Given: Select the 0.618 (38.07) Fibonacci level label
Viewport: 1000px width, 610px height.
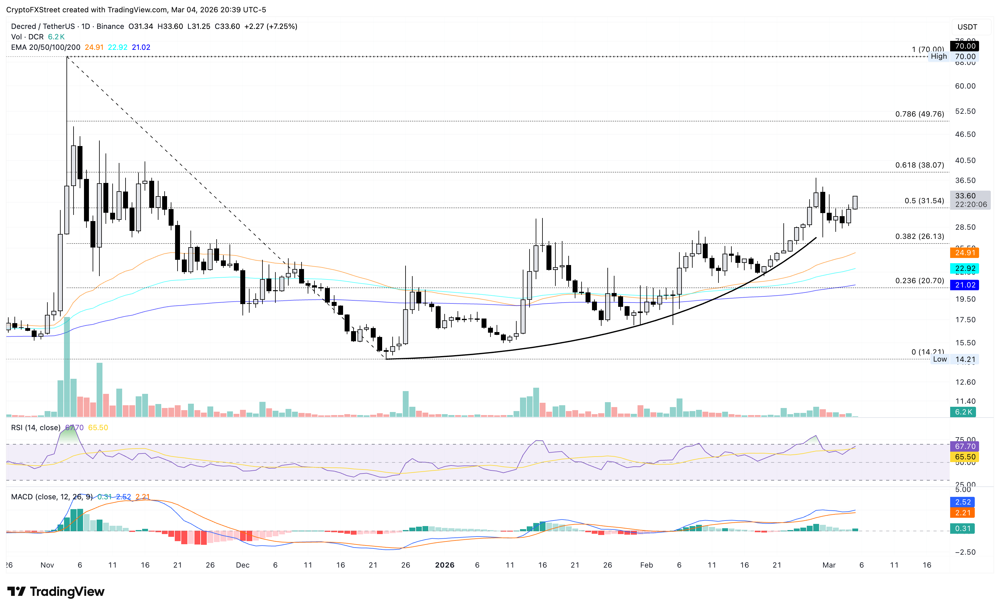Looking at the screenshot, I should coord(919,165).
